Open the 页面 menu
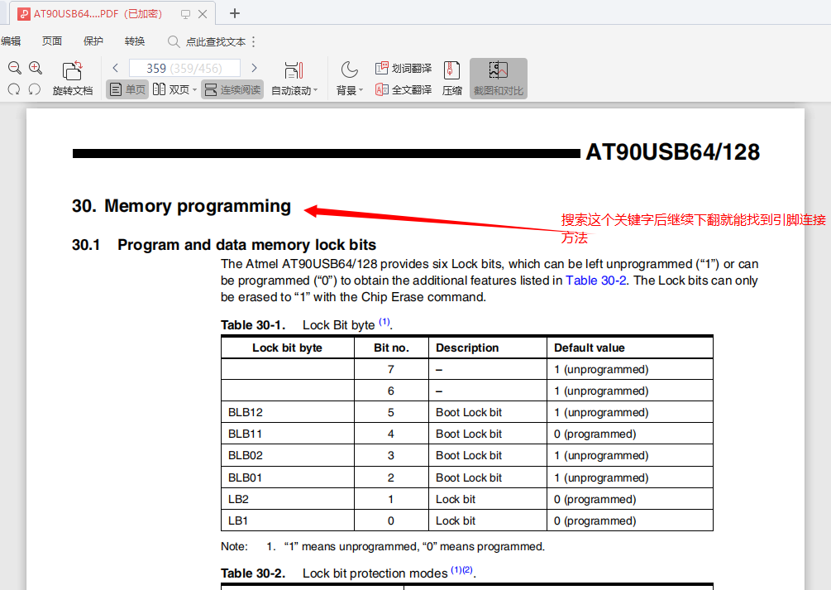The image size is (831, 590). (52, 41)
